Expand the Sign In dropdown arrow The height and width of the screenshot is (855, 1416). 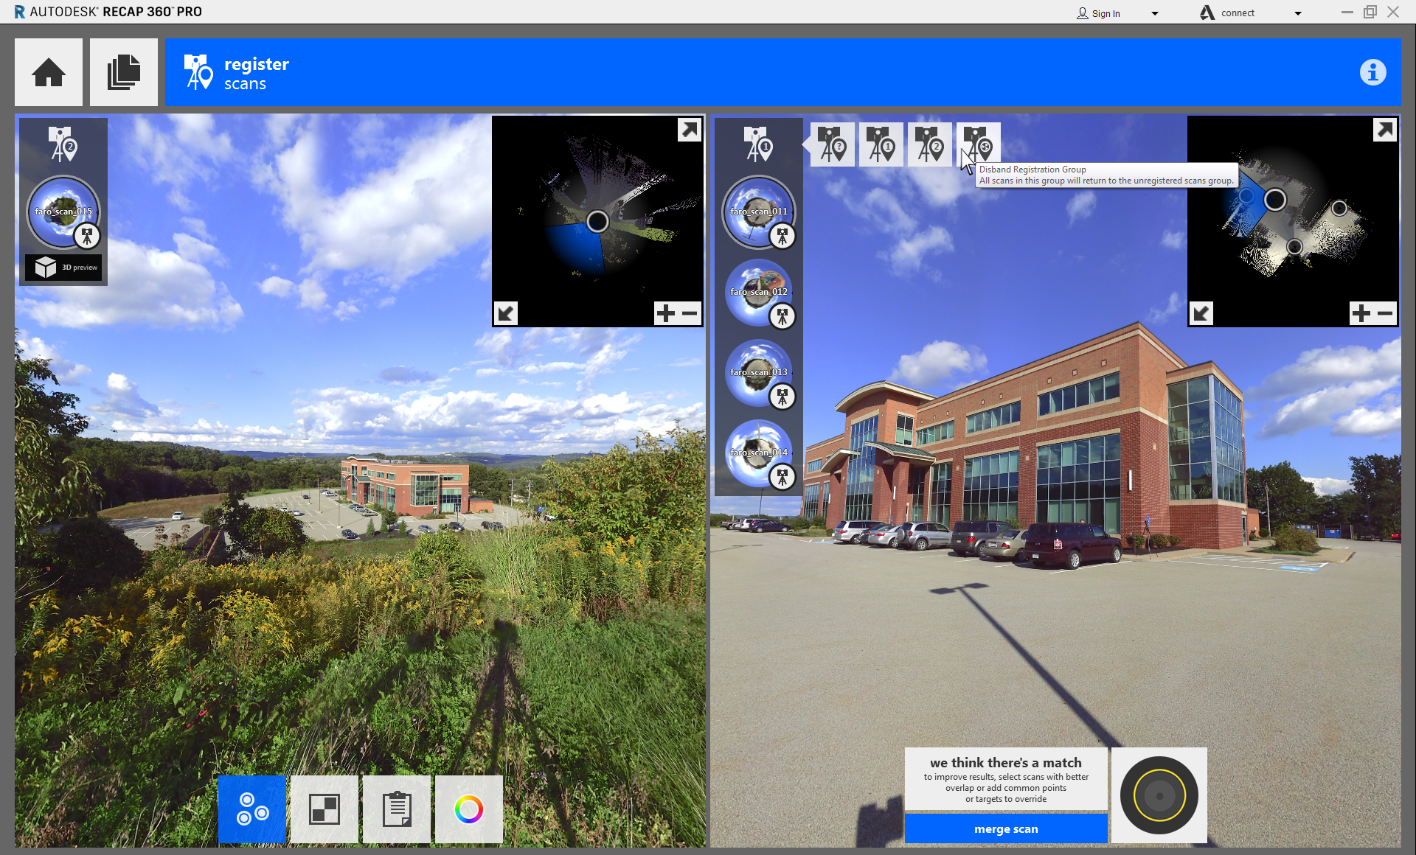(x=1155, y=13)
